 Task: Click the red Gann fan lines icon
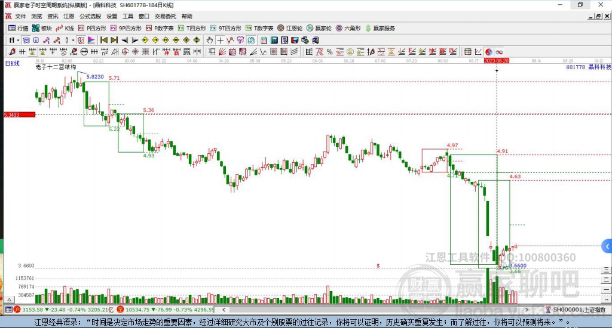click(222, 52)
